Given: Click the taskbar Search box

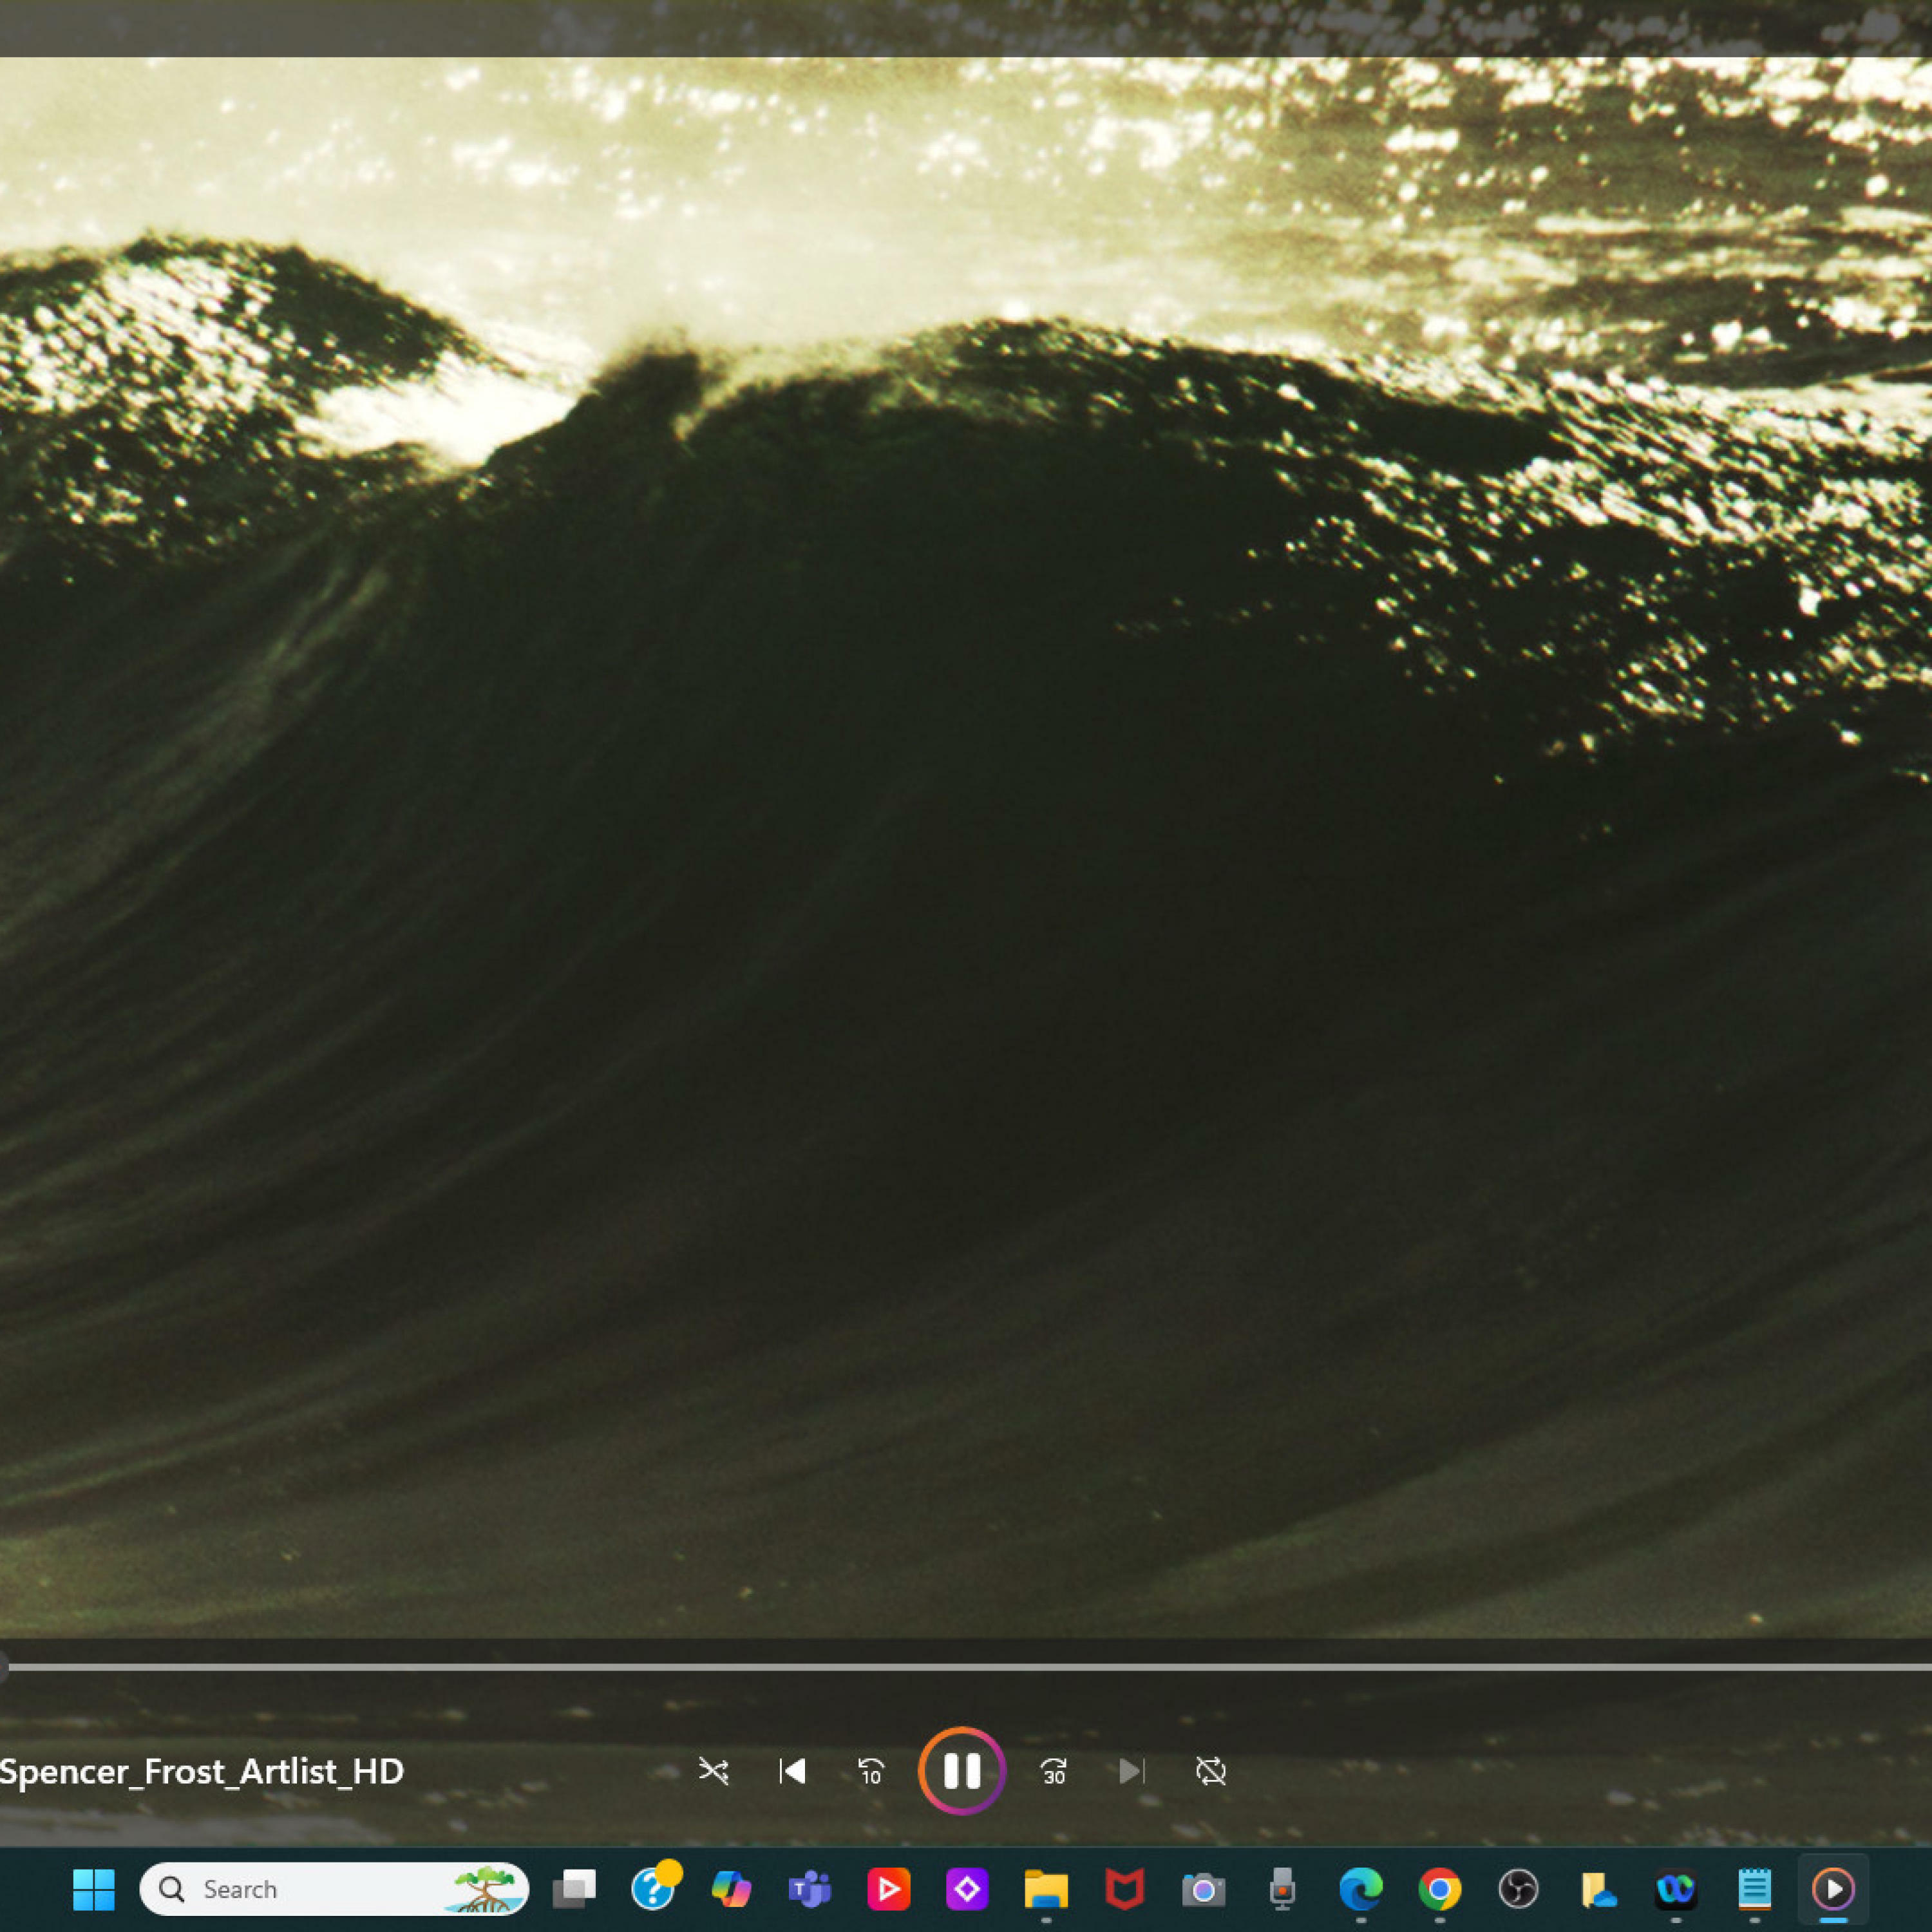Looking at the screenshot, I should (x=334, y=1889).
